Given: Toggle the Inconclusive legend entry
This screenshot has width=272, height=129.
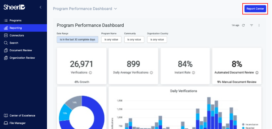Looking at the screenshot, I should (x=250, y=124).
